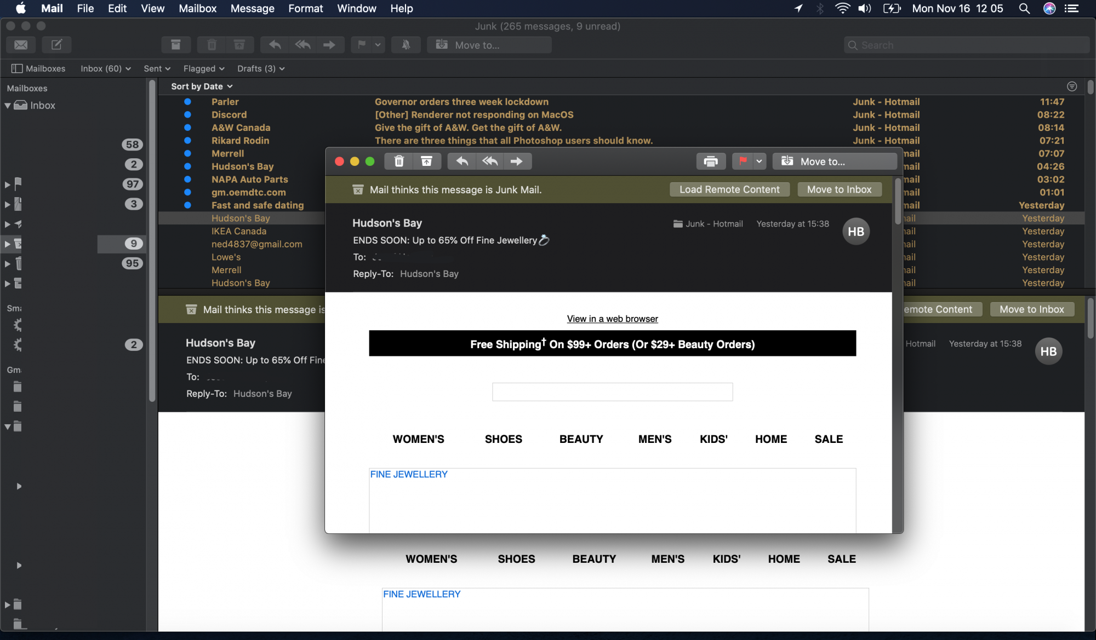Print the message in the popup window
This screenshot has height=640, width=1096.
(711, 161)
